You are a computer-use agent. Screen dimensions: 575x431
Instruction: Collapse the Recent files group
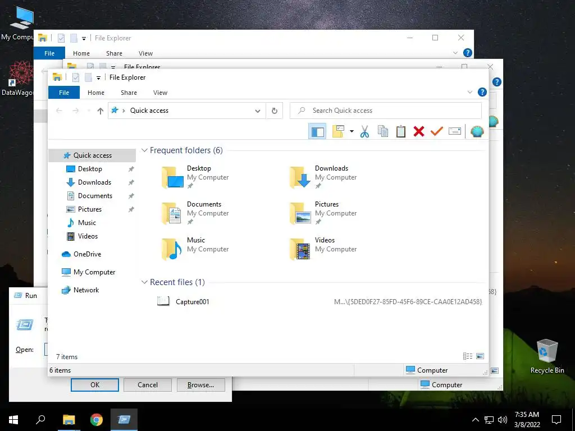click(x=144, y=282)
